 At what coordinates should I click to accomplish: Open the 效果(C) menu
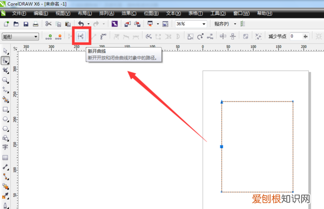129,14
